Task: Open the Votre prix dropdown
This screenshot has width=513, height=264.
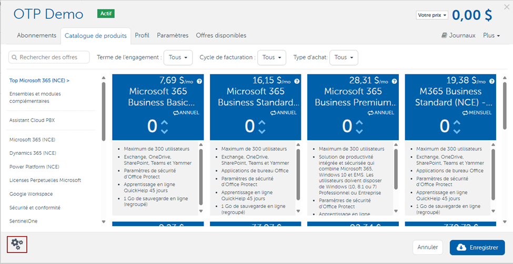Action: [x=432, y=15]
